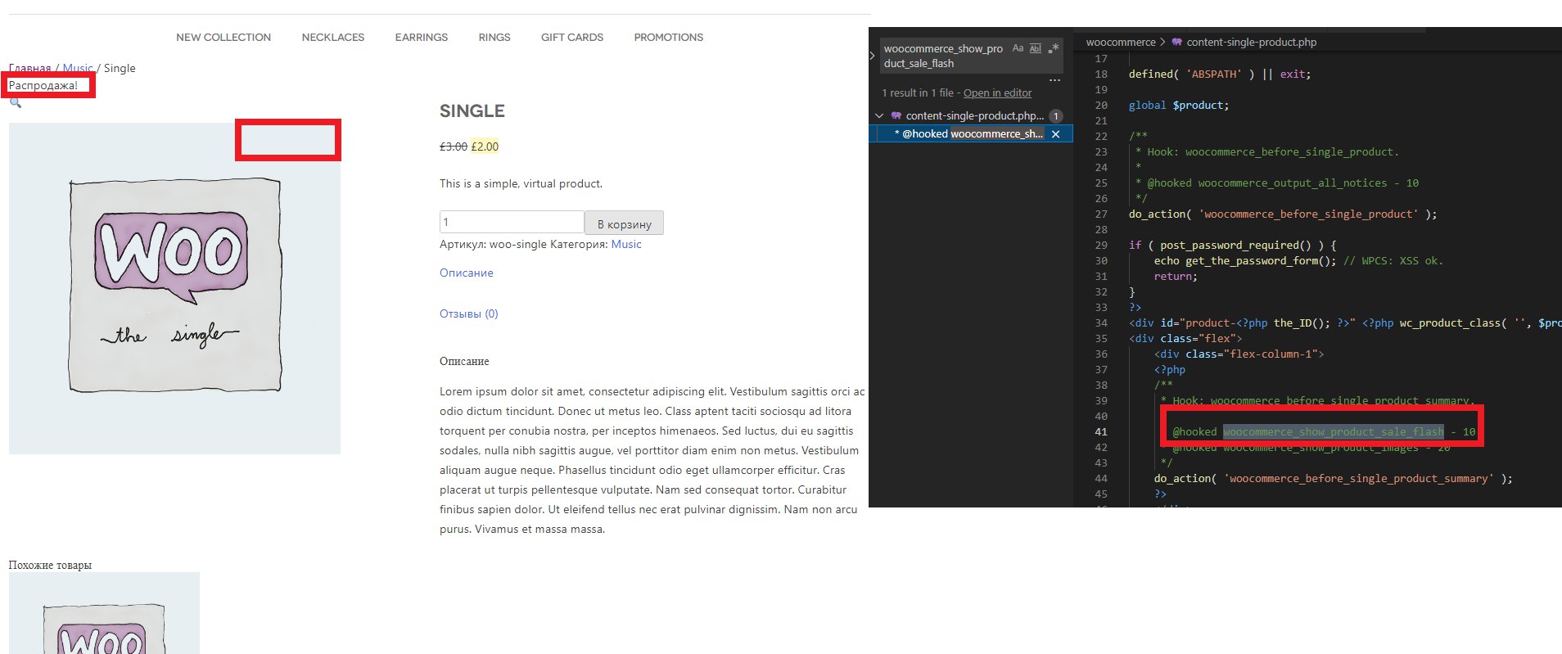Switch to the 'Описание' tab
This screenshot has width=1562, height=654.
point(467,273)
